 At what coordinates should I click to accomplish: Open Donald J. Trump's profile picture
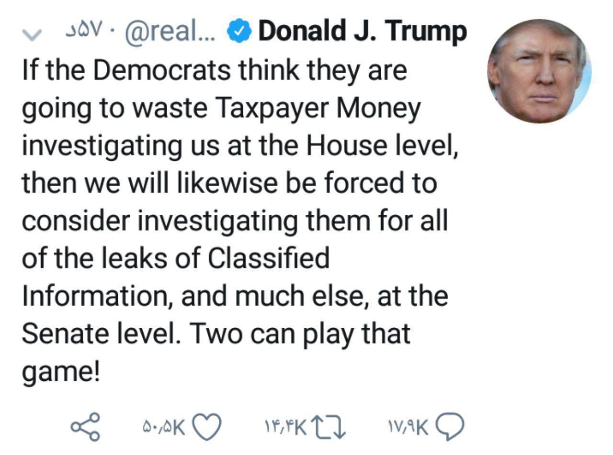[x=539, y=71]
